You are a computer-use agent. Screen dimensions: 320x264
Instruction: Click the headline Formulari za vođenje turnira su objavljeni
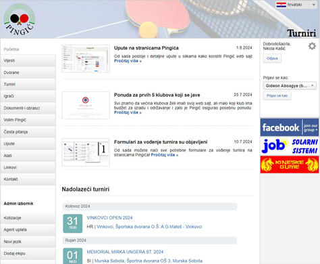pyautogui.click(x=161, y=142)
